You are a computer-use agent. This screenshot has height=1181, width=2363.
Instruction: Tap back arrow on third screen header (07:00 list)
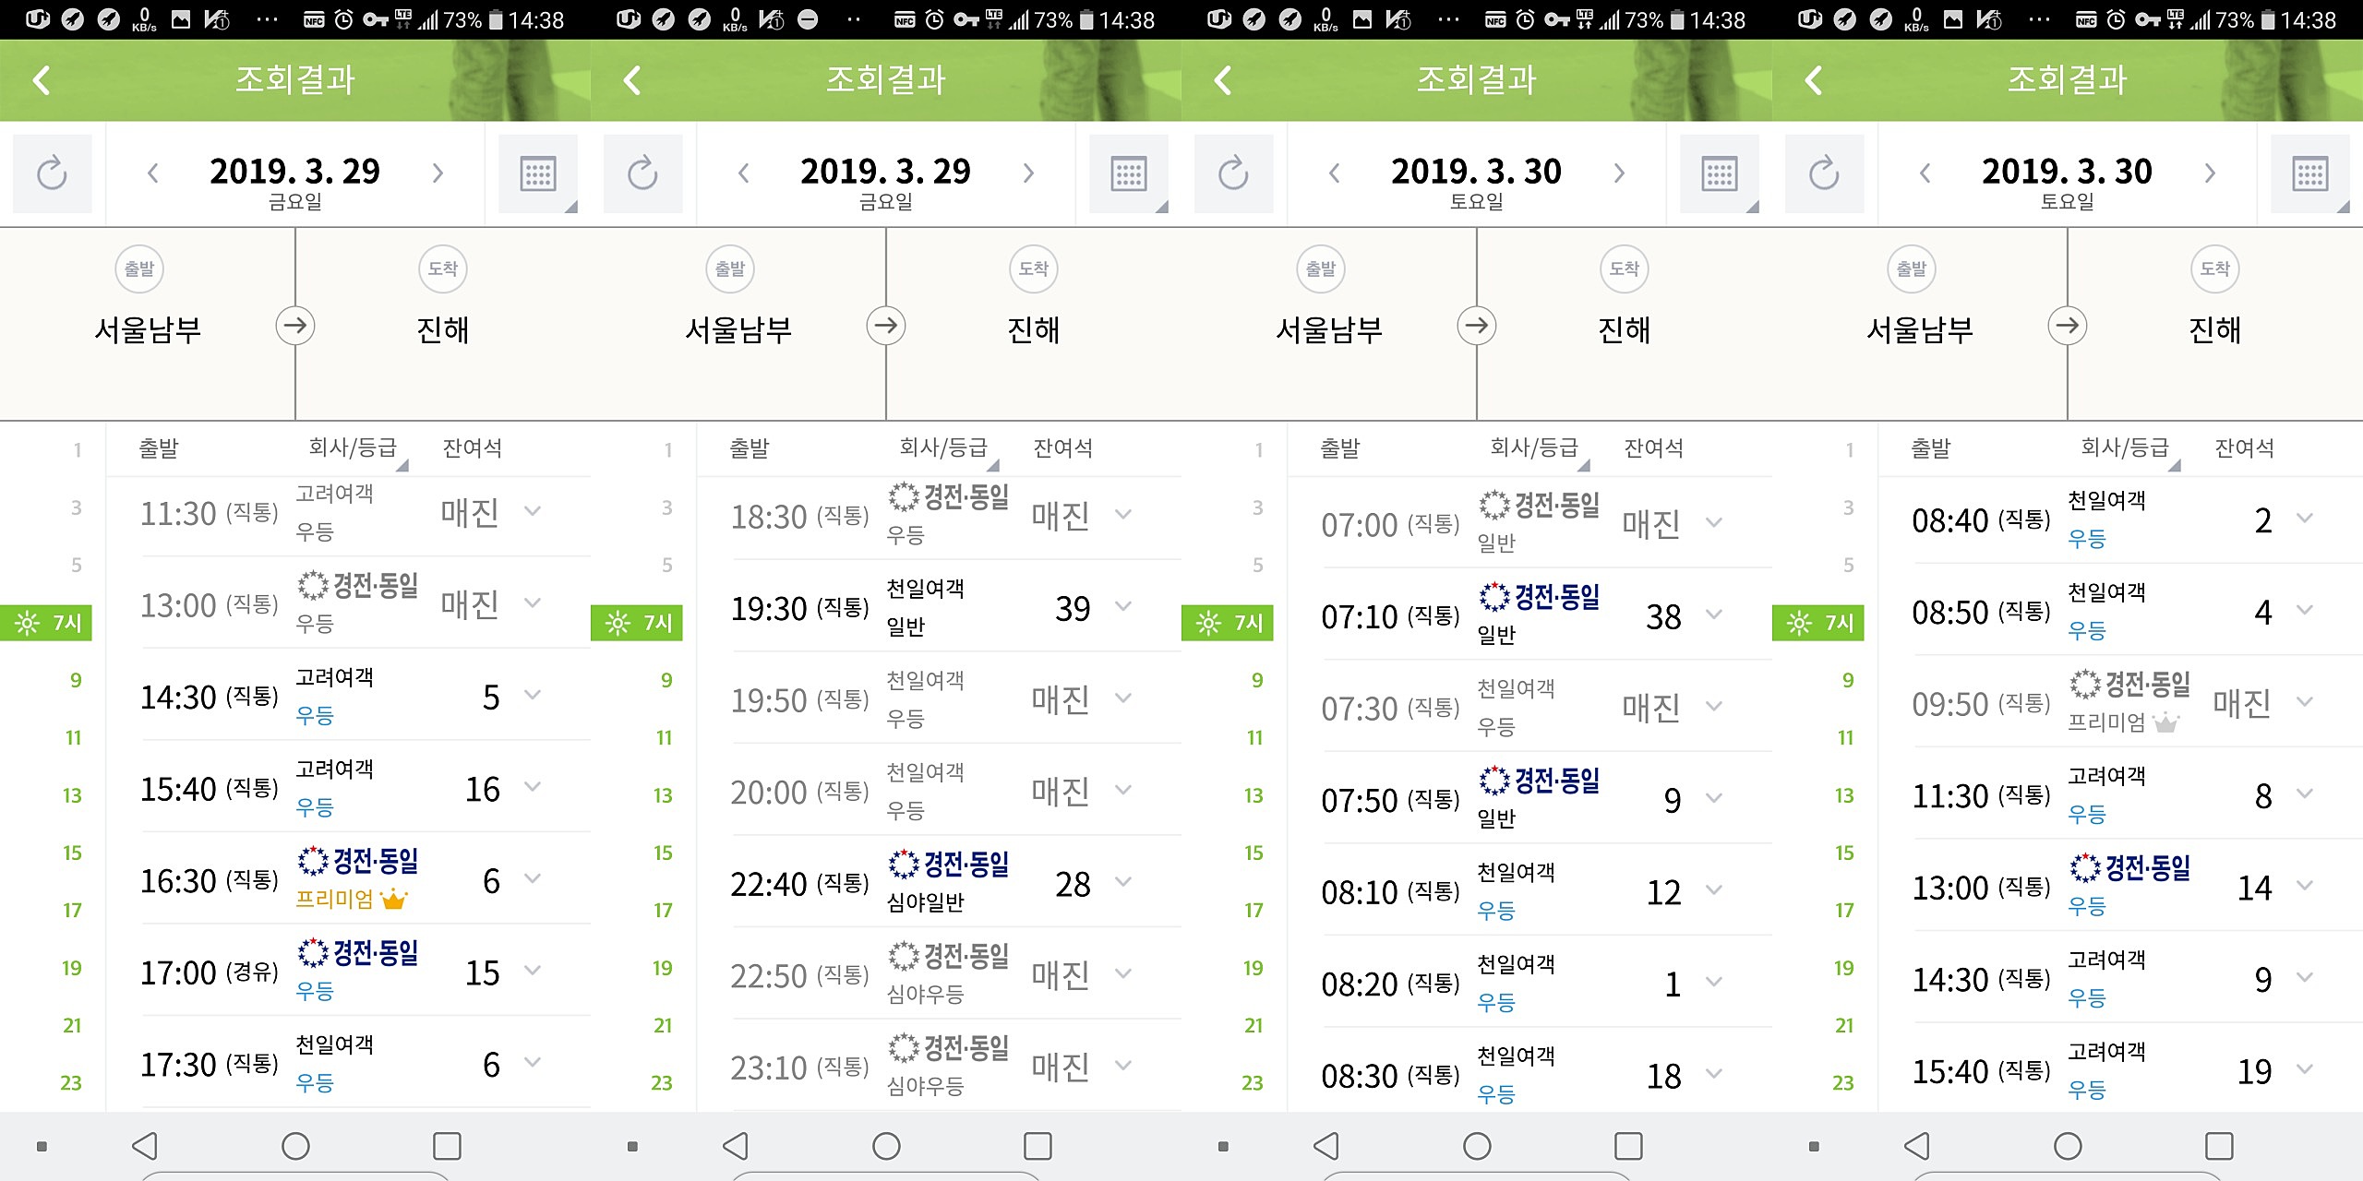click(1223, 80)
